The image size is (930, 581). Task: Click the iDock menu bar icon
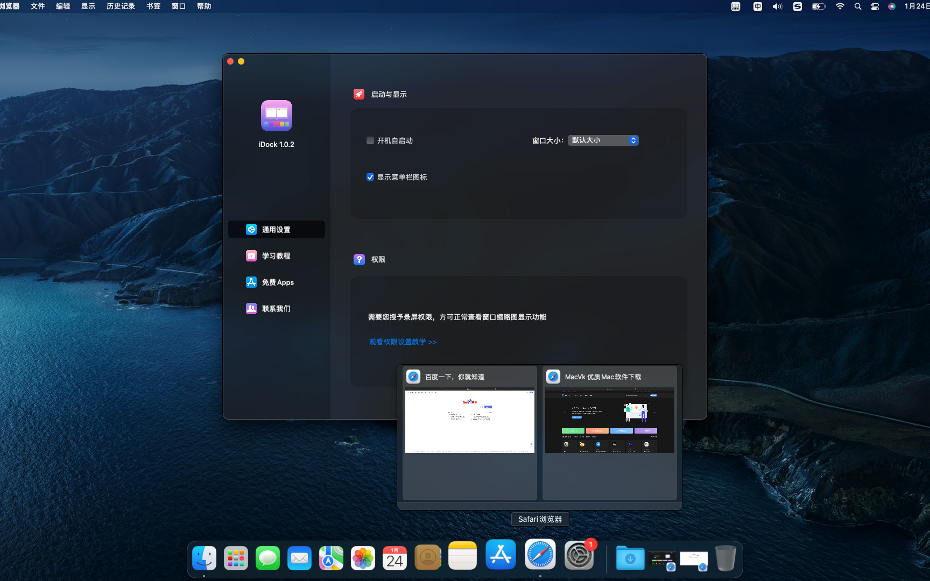pyautogui.click(x=736, y=6)
